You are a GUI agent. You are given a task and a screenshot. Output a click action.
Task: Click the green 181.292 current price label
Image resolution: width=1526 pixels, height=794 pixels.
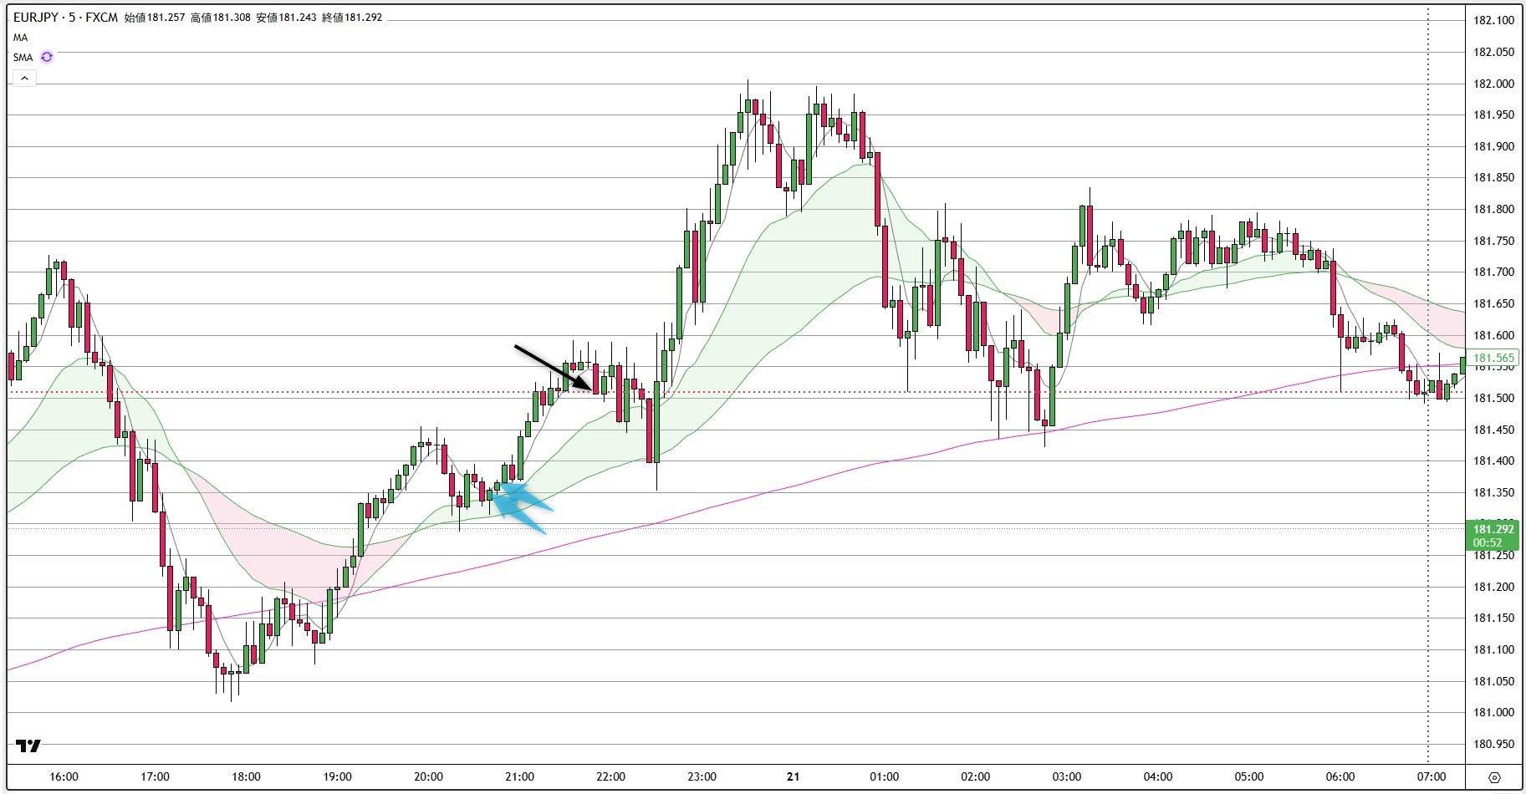tap(1493, 529)
